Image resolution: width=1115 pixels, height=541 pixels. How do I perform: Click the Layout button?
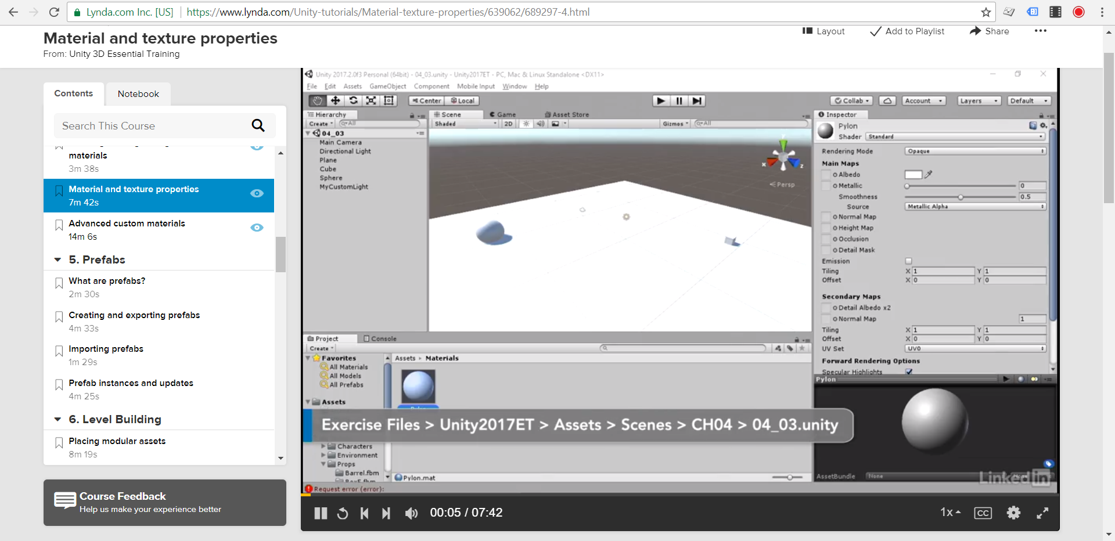(823, 31)
